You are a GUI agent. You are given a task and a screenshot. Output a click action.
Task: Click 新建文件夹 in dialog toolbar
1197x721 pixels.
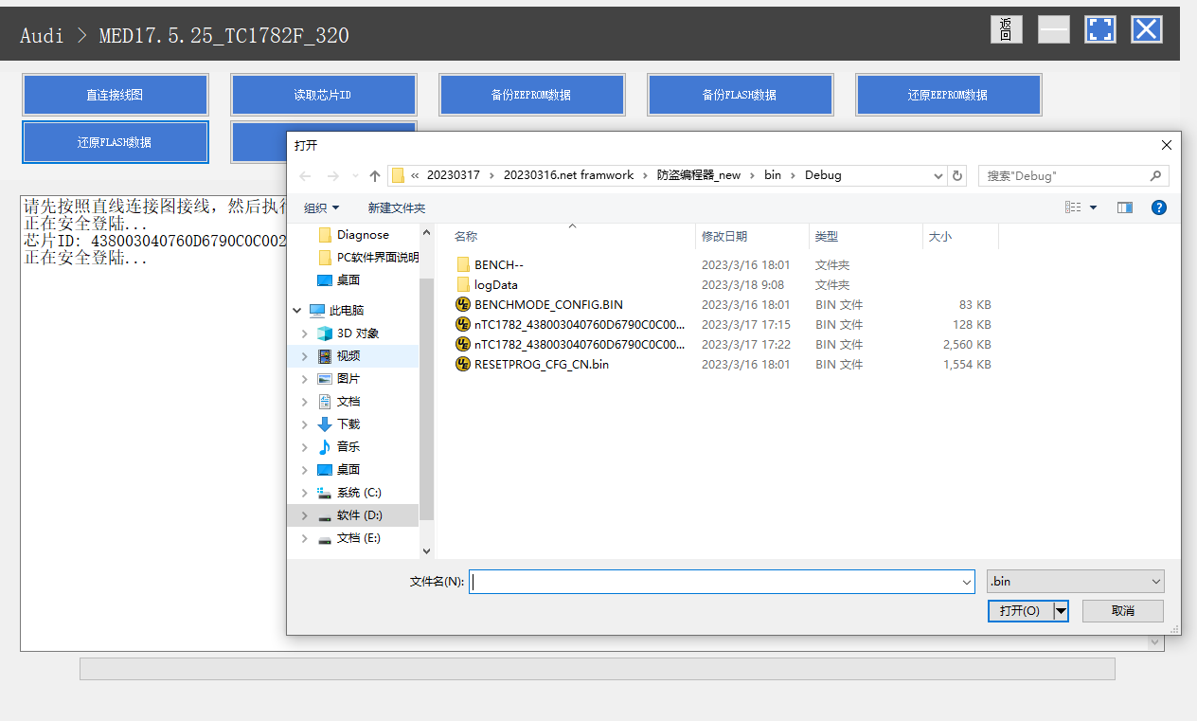point(396,207)
